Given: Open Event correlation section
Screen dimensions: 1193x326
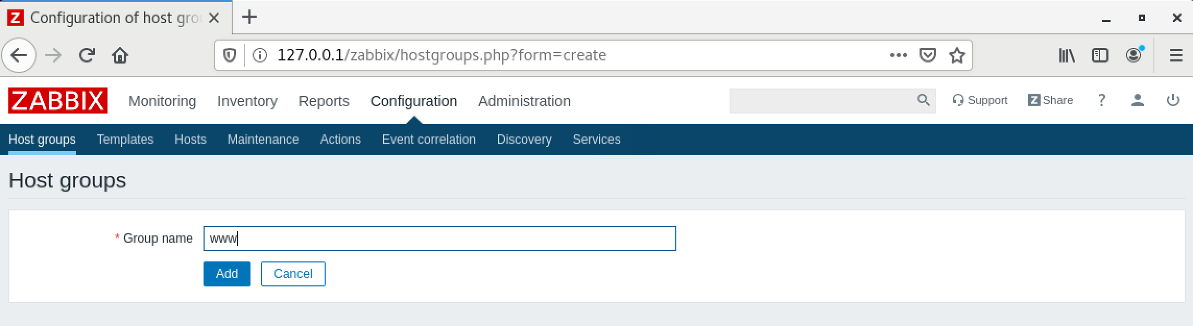Looking at the screenshot, I should [428, 140].
